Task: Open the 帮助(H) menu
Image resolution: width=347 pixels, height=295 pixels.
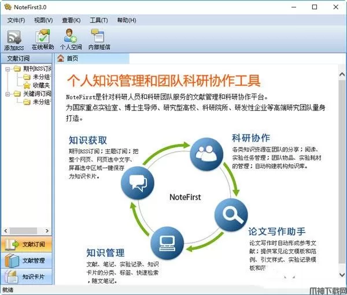Action: [127, 20]
